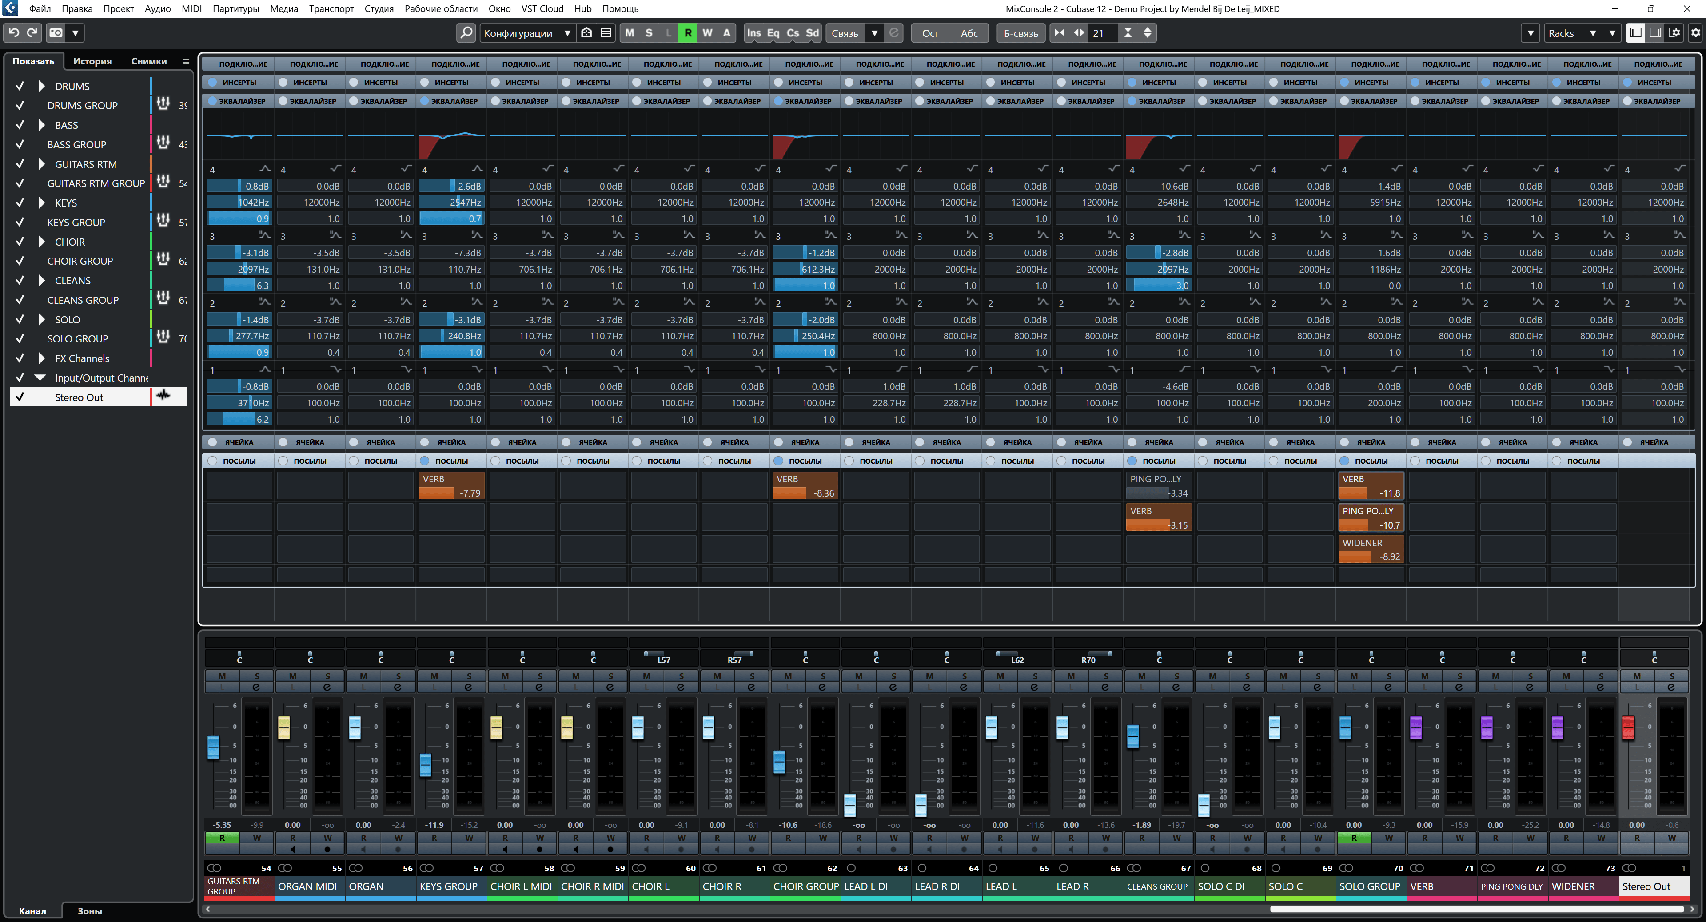Uncheck visibility of BASS GROUP channel
Screen dimensions: 1706x922
[x=20, y=144]
